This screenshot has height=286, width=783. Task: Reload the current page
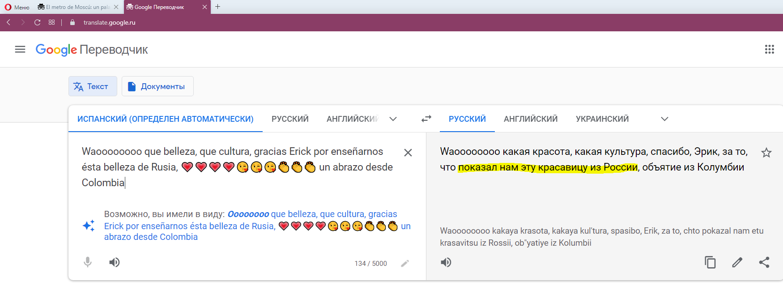(x=38, y=22)
